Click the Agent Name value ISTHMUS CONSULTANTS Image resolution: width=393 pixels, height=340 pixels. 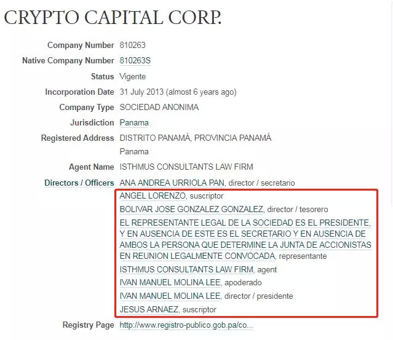(x=186, y=167)
